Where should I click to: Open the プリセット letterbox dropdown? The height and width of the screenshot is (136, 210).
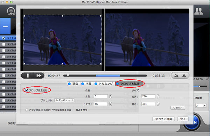(x=64, y=100)
